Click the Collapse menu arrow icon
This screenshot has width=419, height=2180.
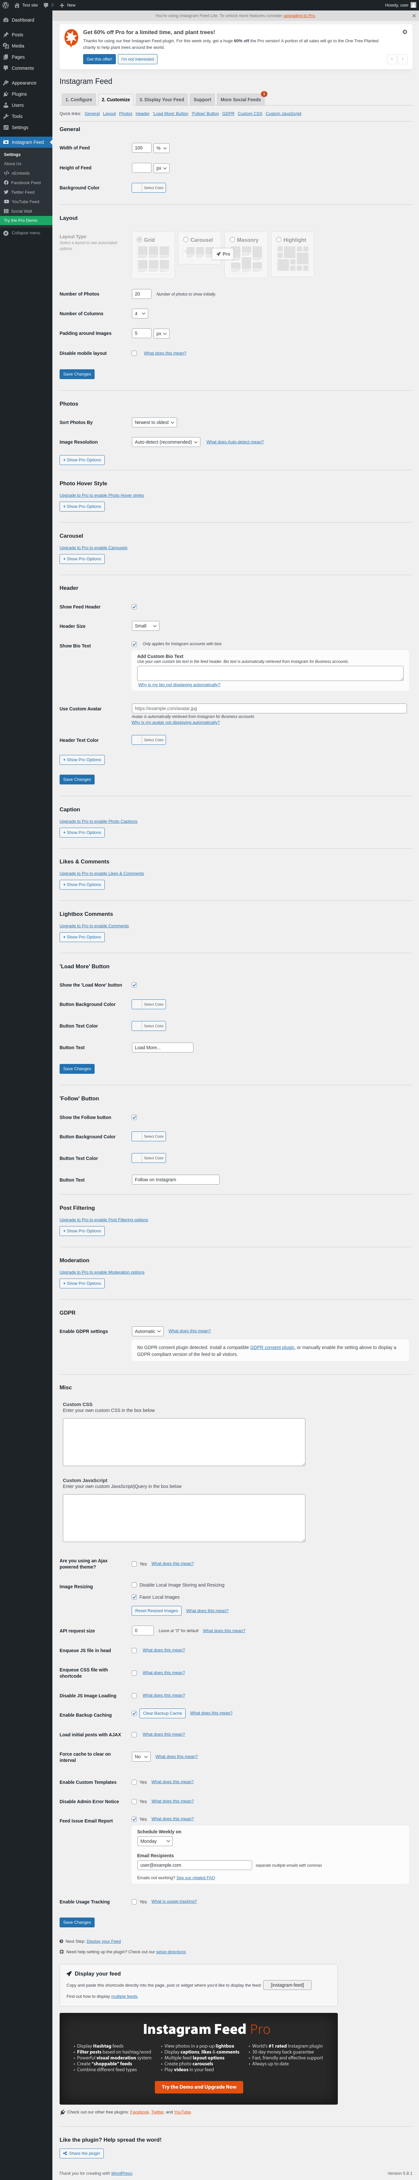click(x=6, y=233)
